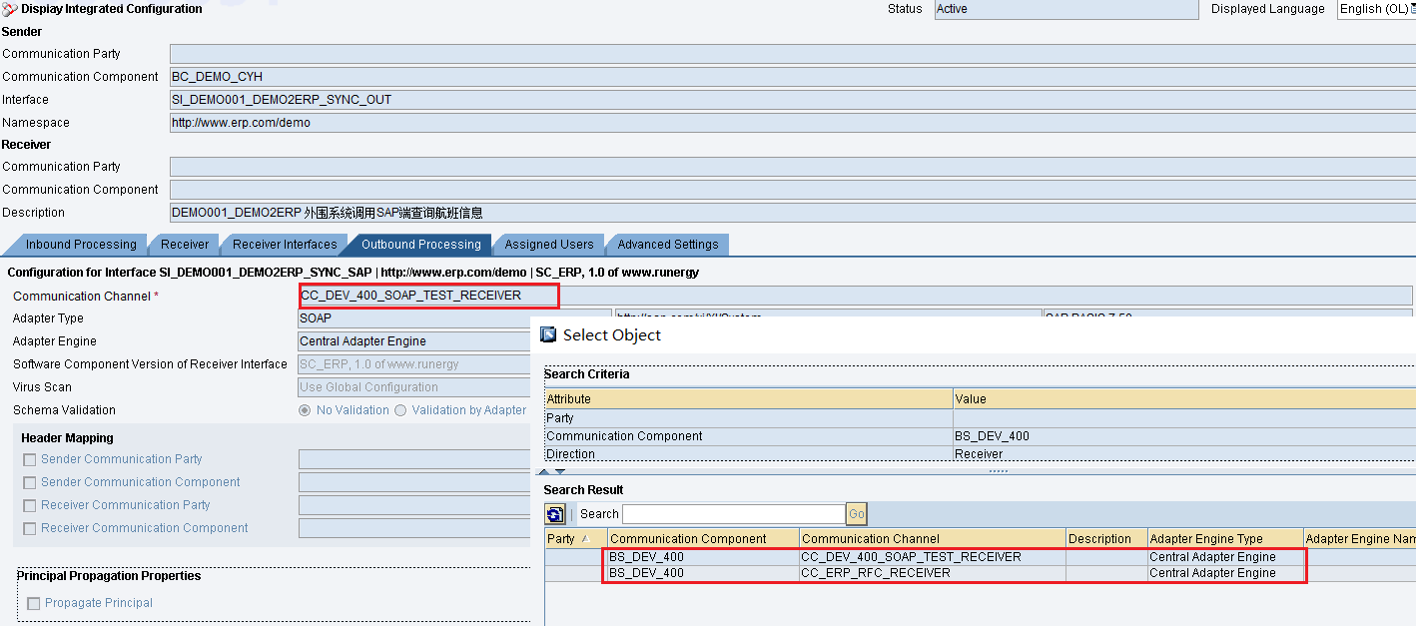This screenshot has height=626, width=1416.
Task: Click the Sender Communication Party mapping input field
Action: click(x=414, y=459)
